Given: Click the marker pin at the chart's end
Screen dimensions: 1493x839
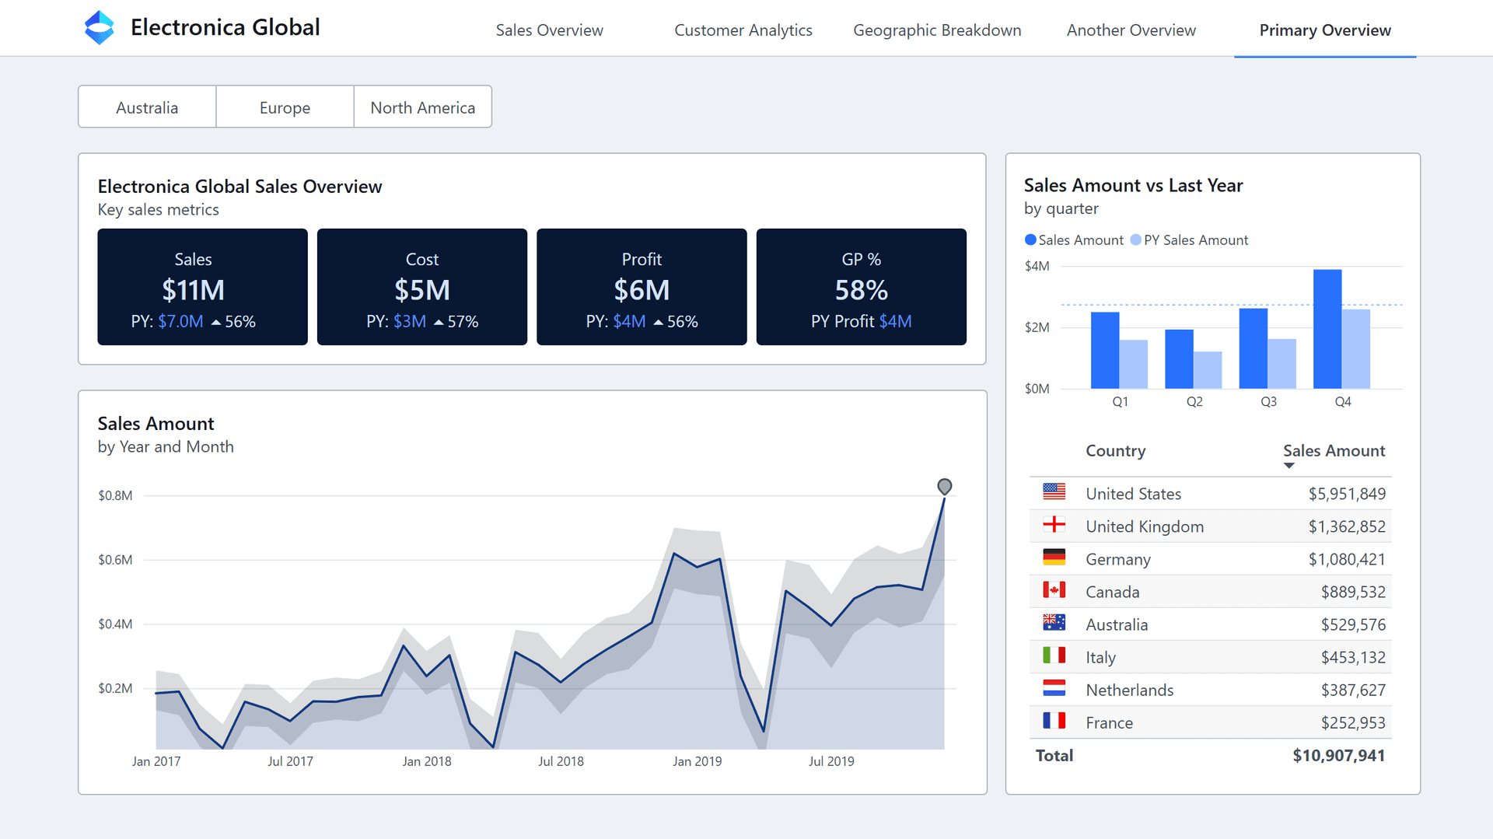Looking at the screenshot, I should pyautogui.click(x=945, y=487).
